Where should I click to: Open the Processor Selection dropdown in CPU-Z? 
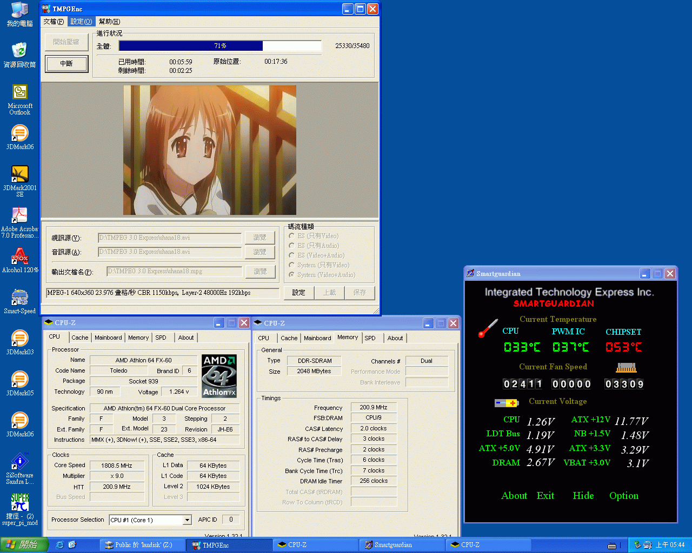coord(187,520)
